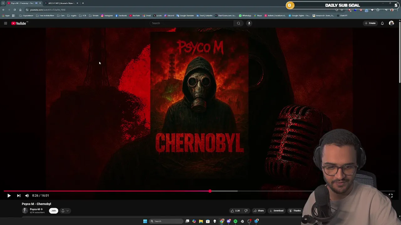Open the crypto bookmark folder
The height and width of the screenshot is (225, 401).
point(72,16)
